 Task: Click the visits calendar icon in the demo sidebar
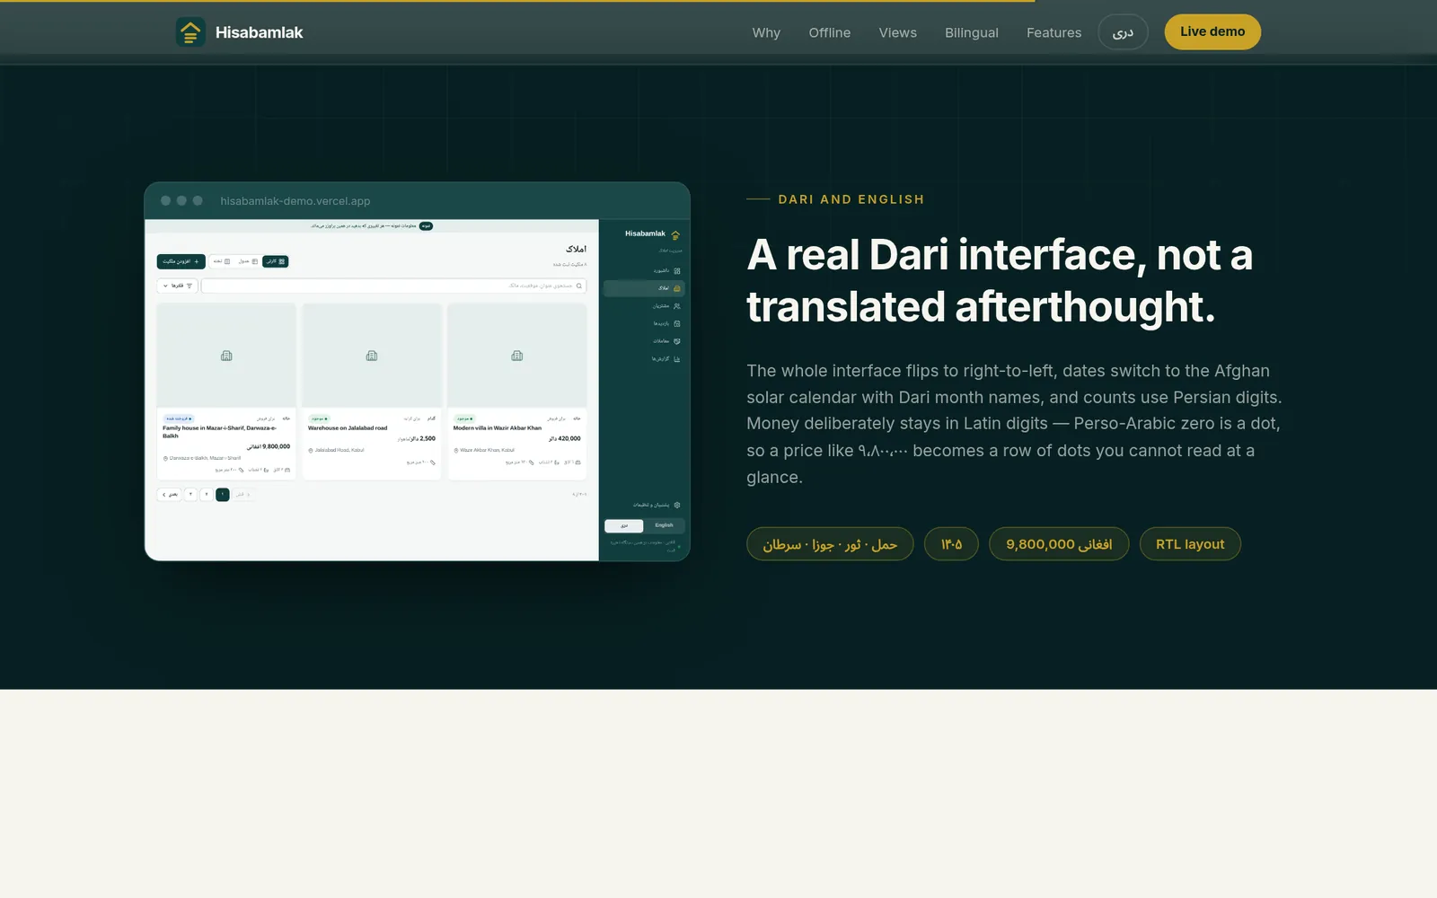[677, 323]
